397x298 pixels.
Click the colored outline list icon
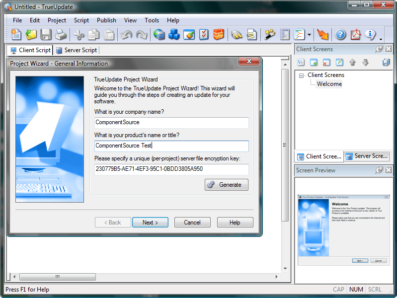[x=299, y=34]
